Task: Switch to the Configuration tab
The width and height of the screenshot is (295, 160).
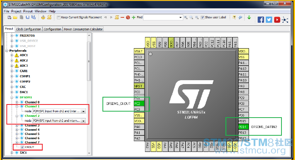Action: click(53, 29)
